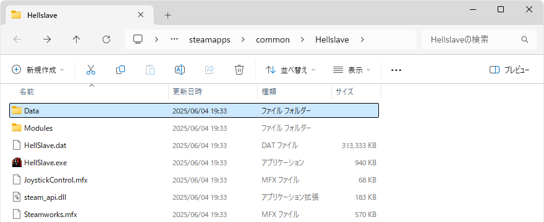Click the Cut scissors icon
This screenshot has width=544, height=222.
(90, 70)
